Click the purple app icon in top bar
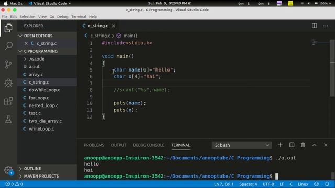335x188 pixels. pos(279,3)
